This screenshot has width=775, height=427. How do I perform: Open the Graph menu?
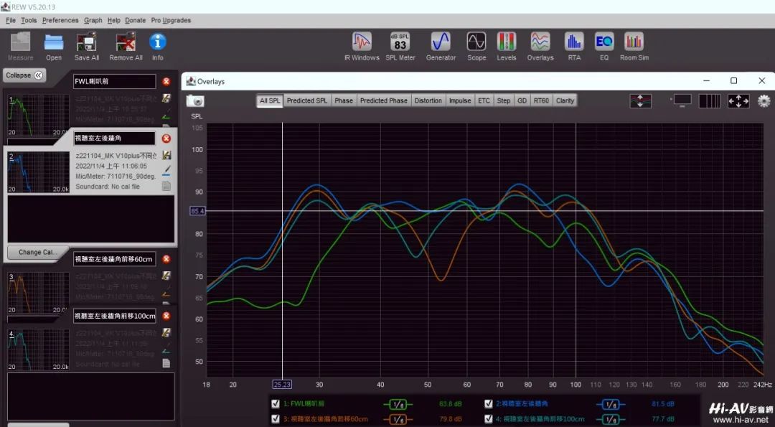[x=93, y=20]
